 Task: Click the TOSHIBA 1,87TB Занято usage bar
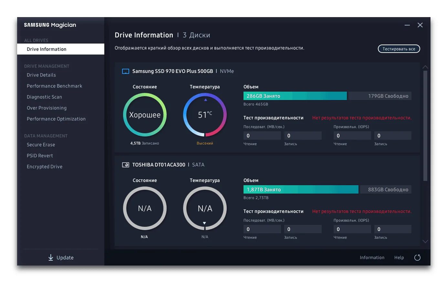click(x=301, y=189)
